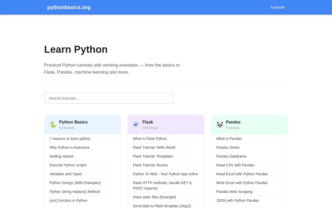
Task: Go to the pythonbasics.org home logo
Action: (x=69, y=7)
